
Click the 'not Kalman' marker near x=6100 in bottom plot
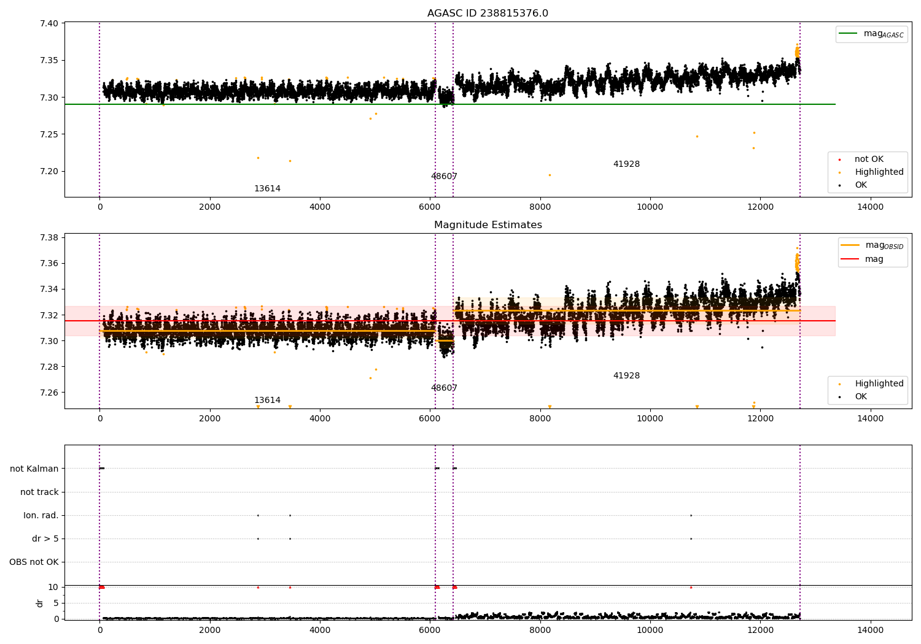[437, 469]
